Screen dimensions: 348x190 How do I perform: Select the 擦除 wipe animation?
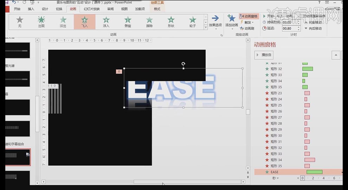tap(149, 21)
